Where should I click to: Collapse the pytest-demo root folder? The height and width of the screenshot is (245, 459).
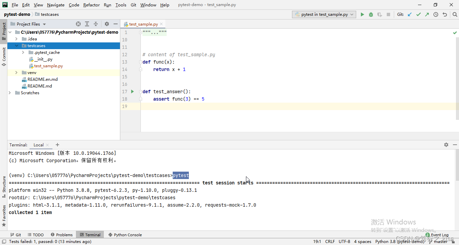pyautogui.click(x=10, y=32)
